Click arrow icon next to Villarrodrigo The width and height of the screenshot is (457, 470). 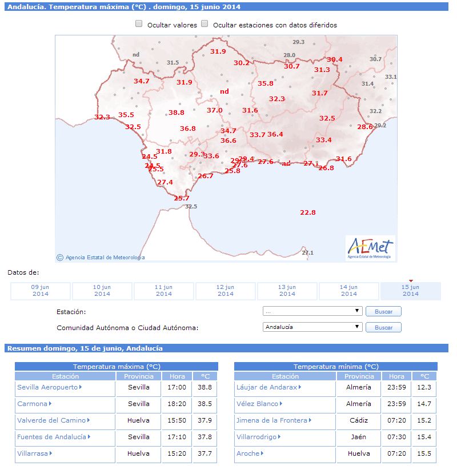tap(279, 437)
